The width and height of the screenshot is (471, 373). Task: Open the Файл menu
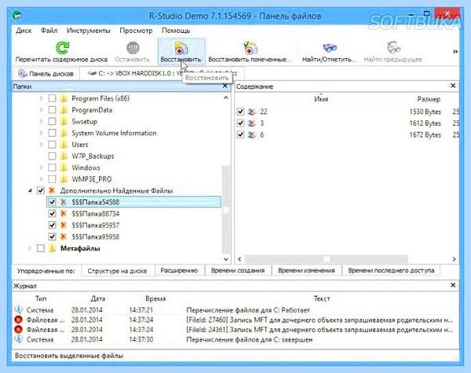(49, 31)
